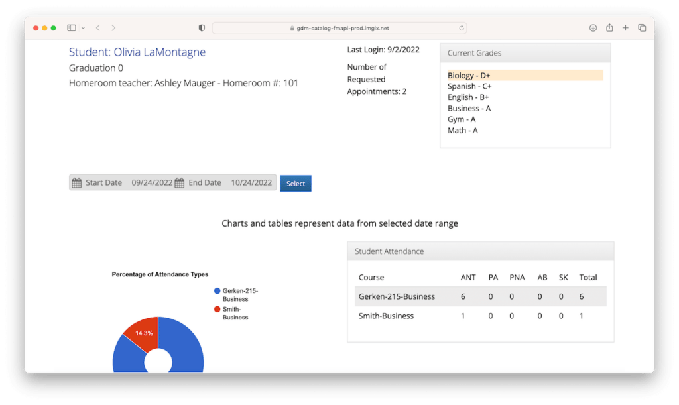Click the red Smith-Business legend dot
This screenshot has width=679, height=405.
tap(217, 309)
